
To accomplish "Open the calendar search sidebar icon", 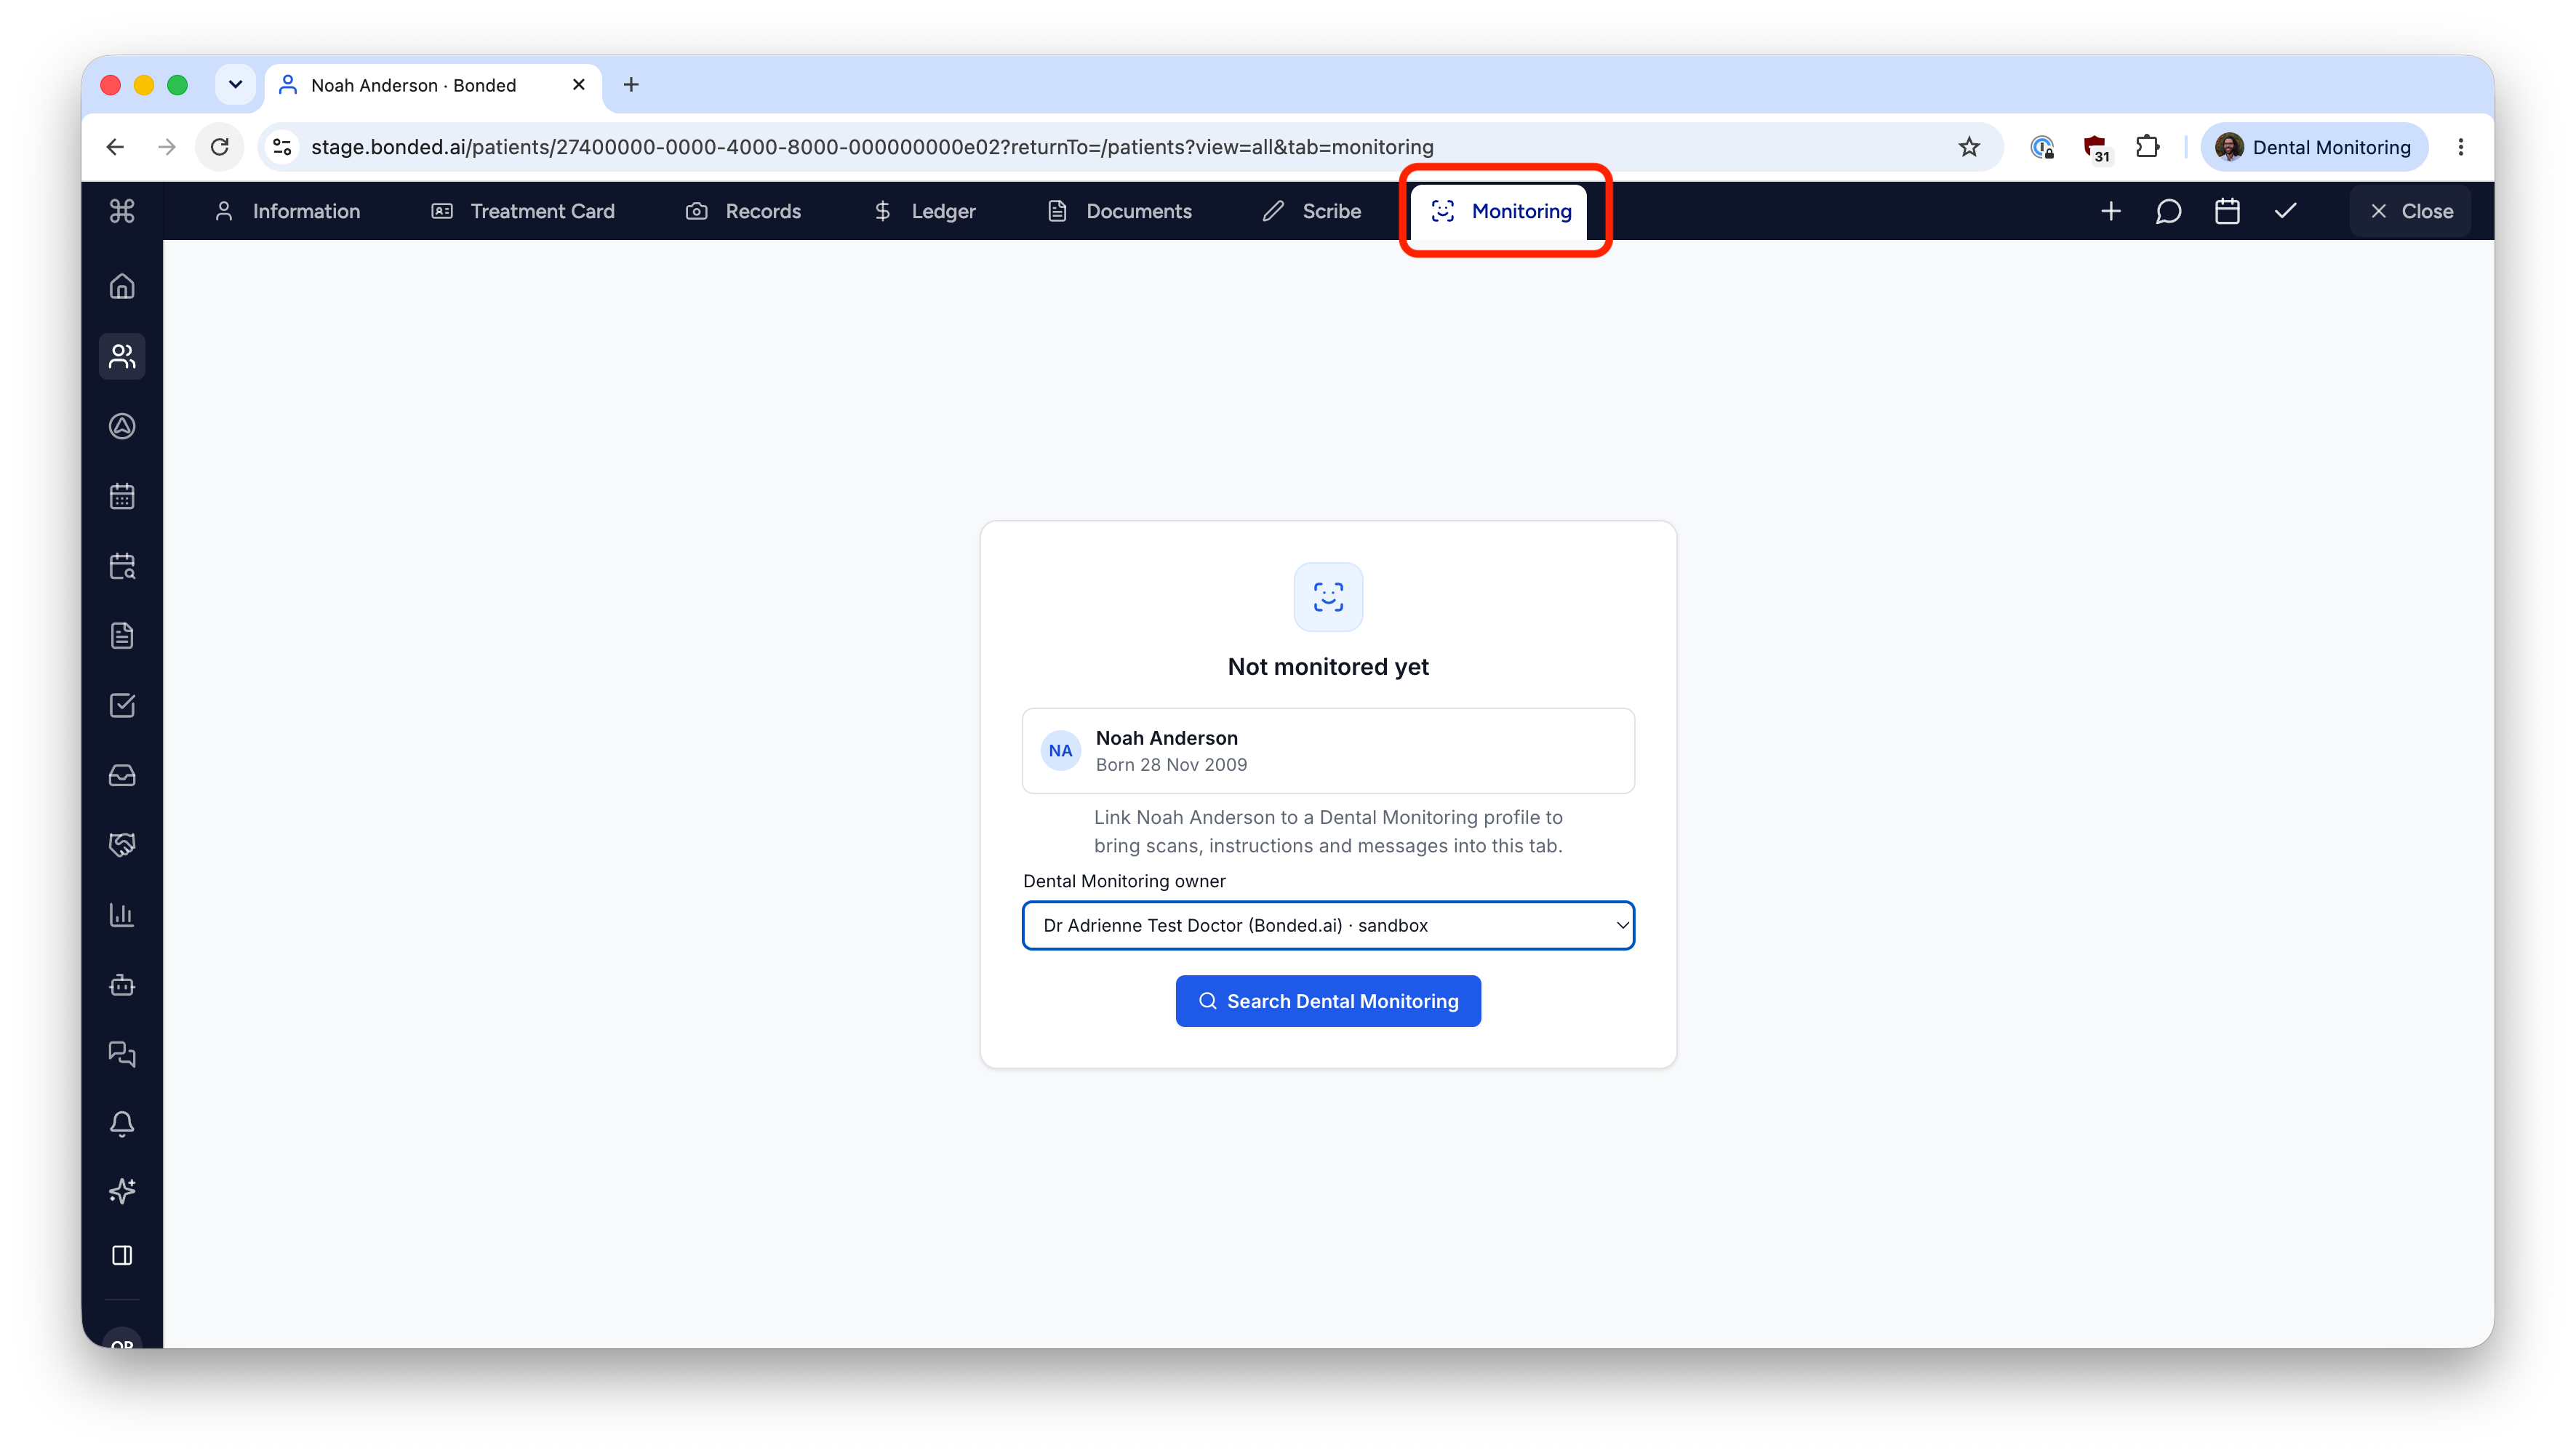I will [x=122, y=566].
